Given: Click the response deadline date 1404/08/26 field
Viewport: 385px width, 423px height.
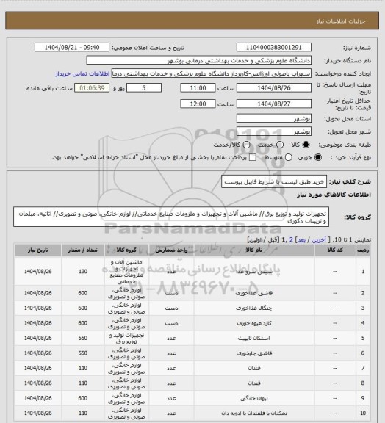Looking at the screenshot, I should point(274,88).
